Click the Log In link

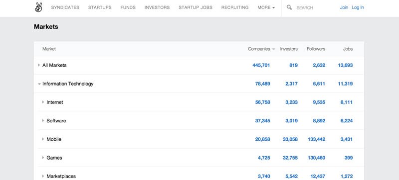[358, 7]
